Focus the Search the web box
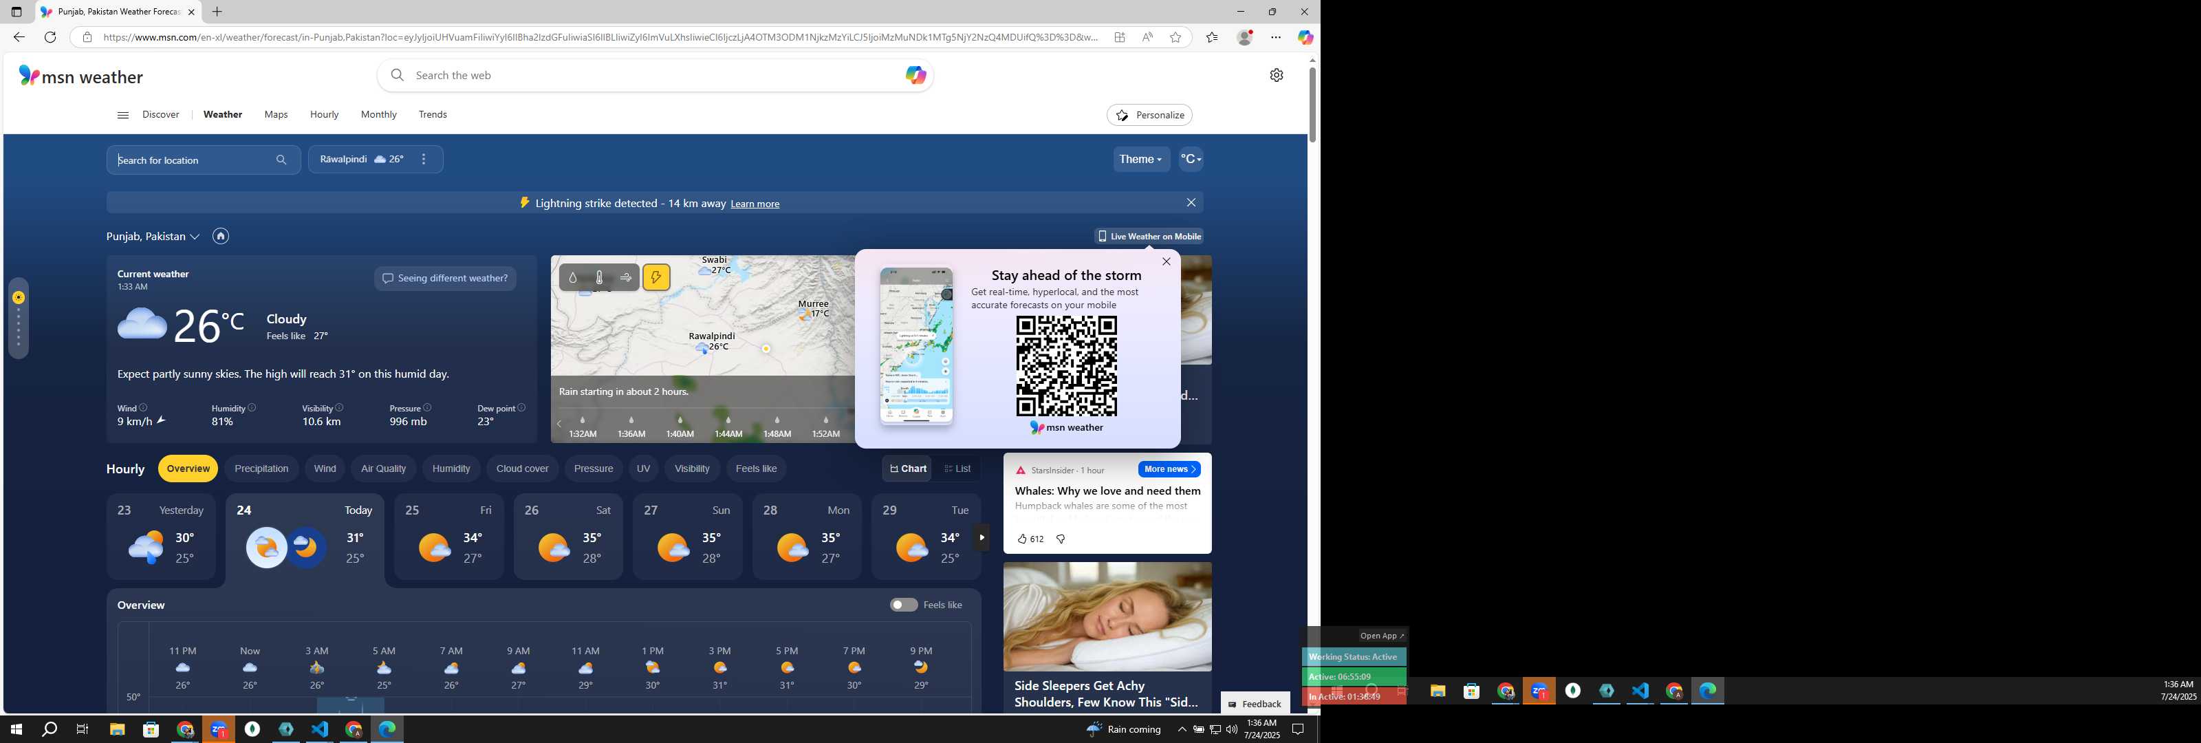 pyautogui.click(x=655, y=75)
